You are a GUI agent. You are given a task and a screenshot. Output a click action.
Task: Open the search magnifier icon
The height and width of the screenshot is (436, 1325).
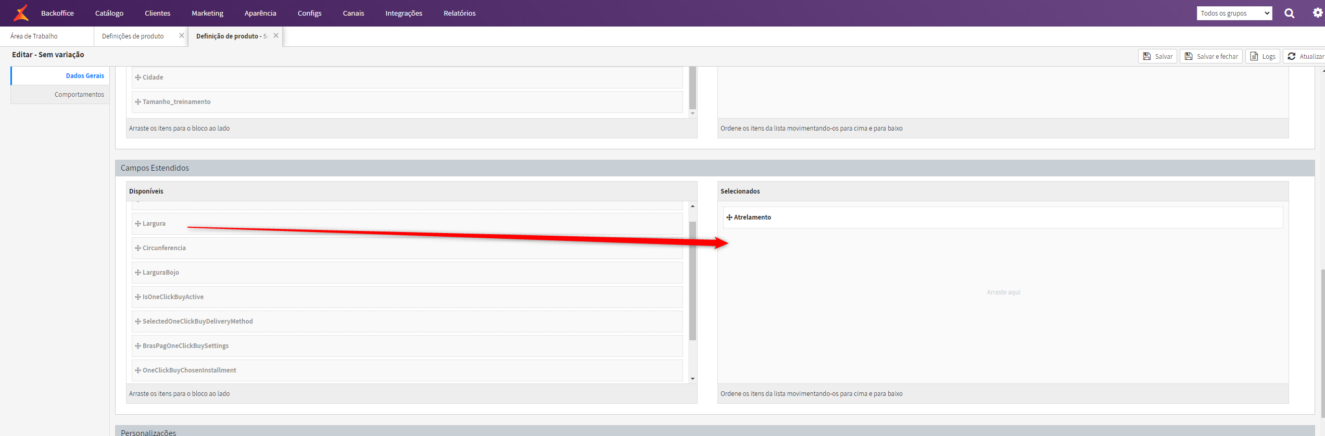tap(1289, 13)
